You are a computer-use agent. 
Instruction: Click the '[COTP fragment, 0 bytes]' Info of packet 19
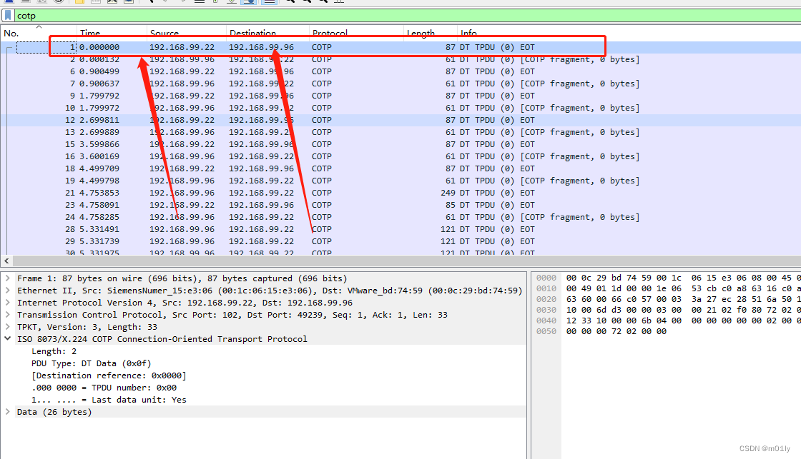pos(579,181)
